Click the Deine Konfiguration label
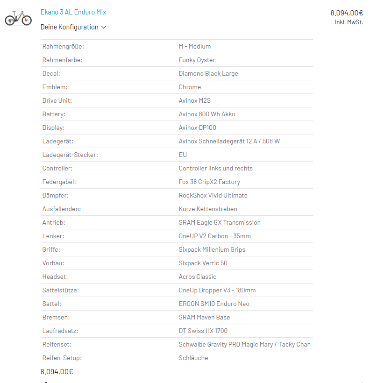Image resolution: width=370 pixels, height=383 pixels. [x=69, y=27]
